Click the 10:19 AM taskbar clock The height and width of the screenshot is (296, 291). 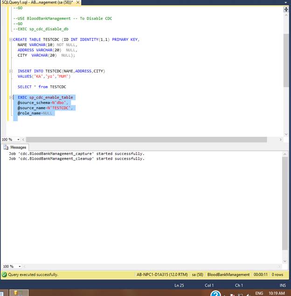coord(277,293)
